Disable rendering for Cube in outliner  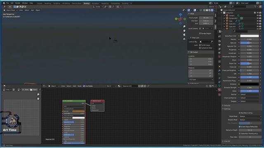pyautogui.click(x=260, y=21)
